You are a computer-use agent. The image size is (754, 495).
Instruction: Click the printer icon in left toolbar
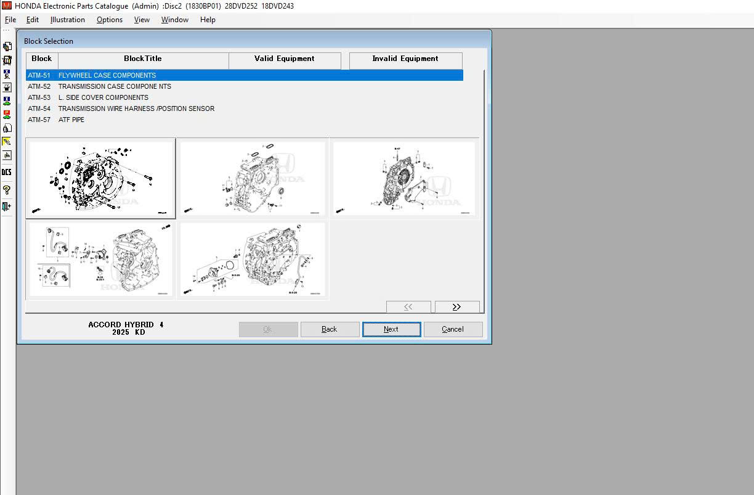[x=7, y=88]
